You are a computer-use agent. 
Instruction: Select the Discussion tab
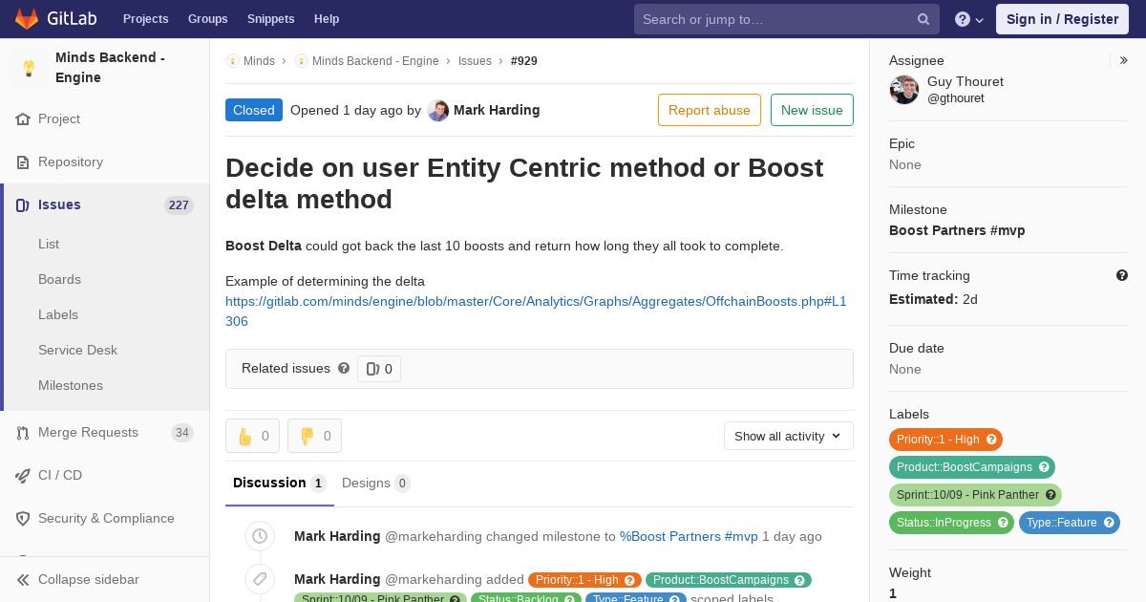tap(279, 483)
